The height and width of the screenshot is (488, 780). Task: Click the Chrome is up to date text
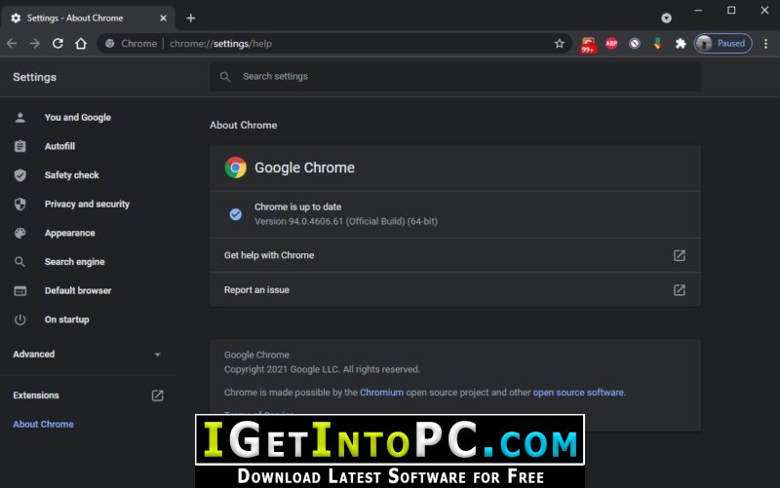point(298,206)
